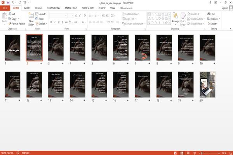This screenshot has width=233, height=155.
Task: Open the font size combo box
Action: click(70, 16)
